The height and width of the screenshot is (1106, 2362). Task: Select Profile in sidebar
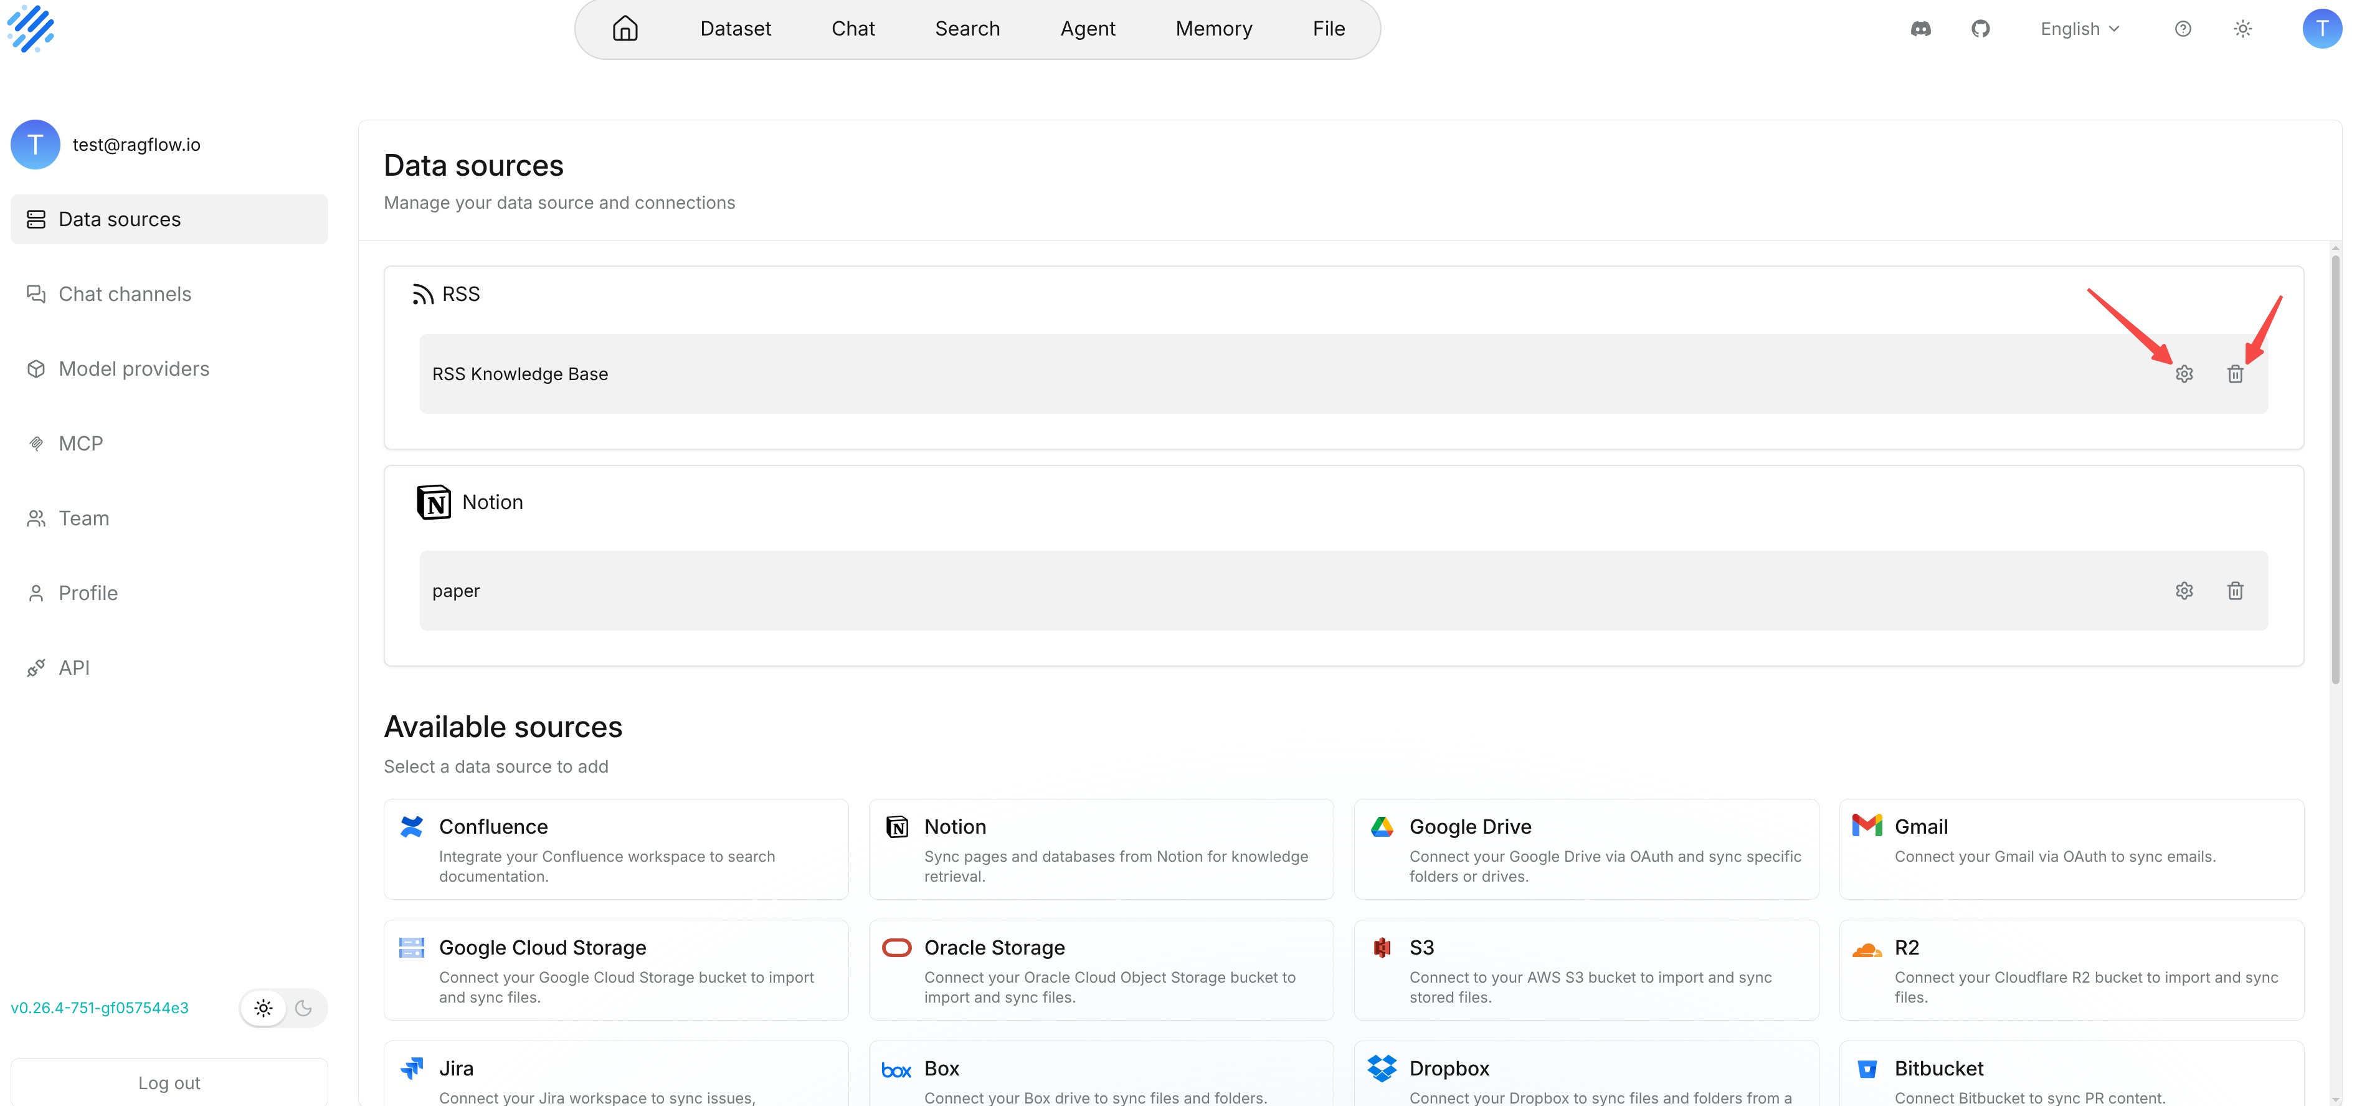(169, 593)
